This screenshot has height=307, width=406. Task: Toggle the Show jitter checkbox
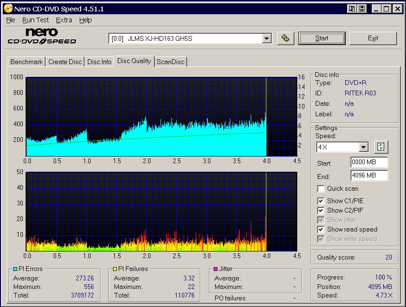321,220
